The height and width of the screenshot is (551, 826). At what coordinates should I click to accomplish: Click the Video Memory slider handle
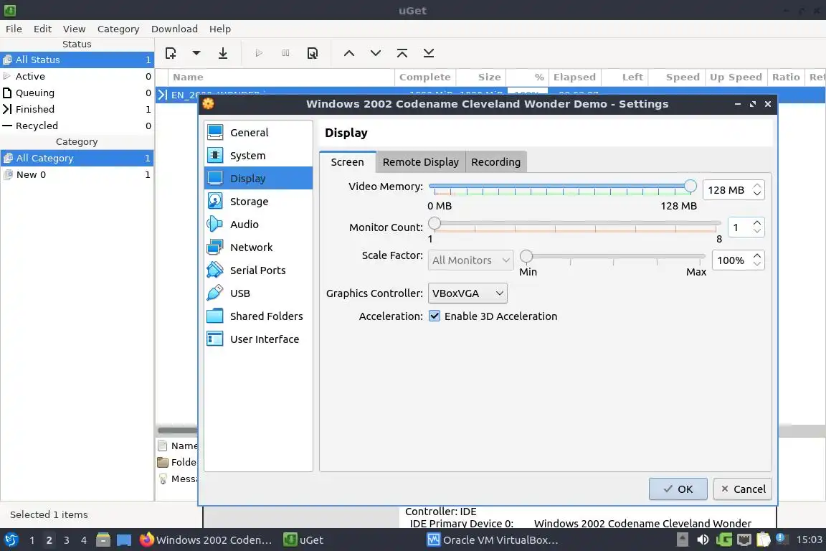click(x=690, y=186)
